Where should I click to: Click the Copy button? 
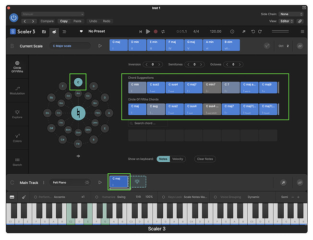(64, 21)
